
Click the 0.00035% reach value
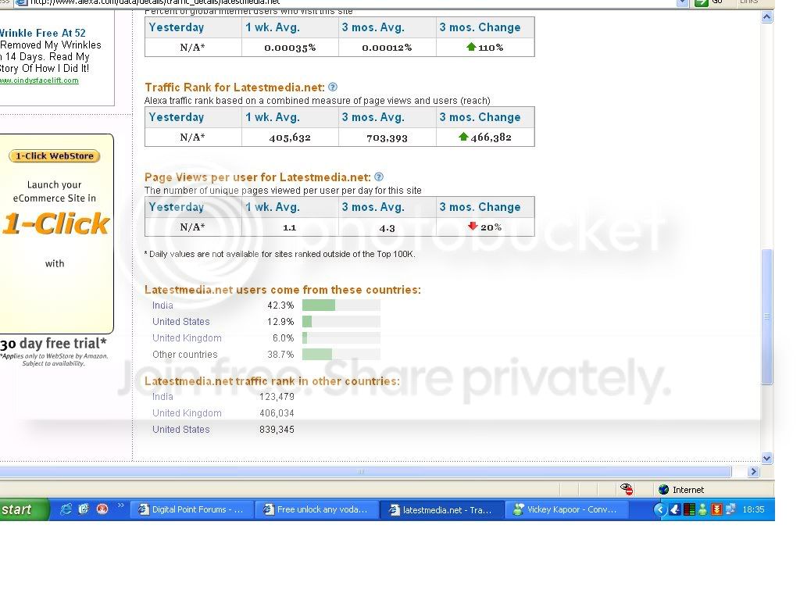click(x=290, y=48)
